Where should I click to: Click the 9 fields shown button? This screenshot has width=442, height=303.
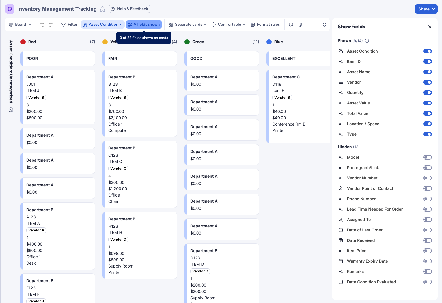click(144, 24)
